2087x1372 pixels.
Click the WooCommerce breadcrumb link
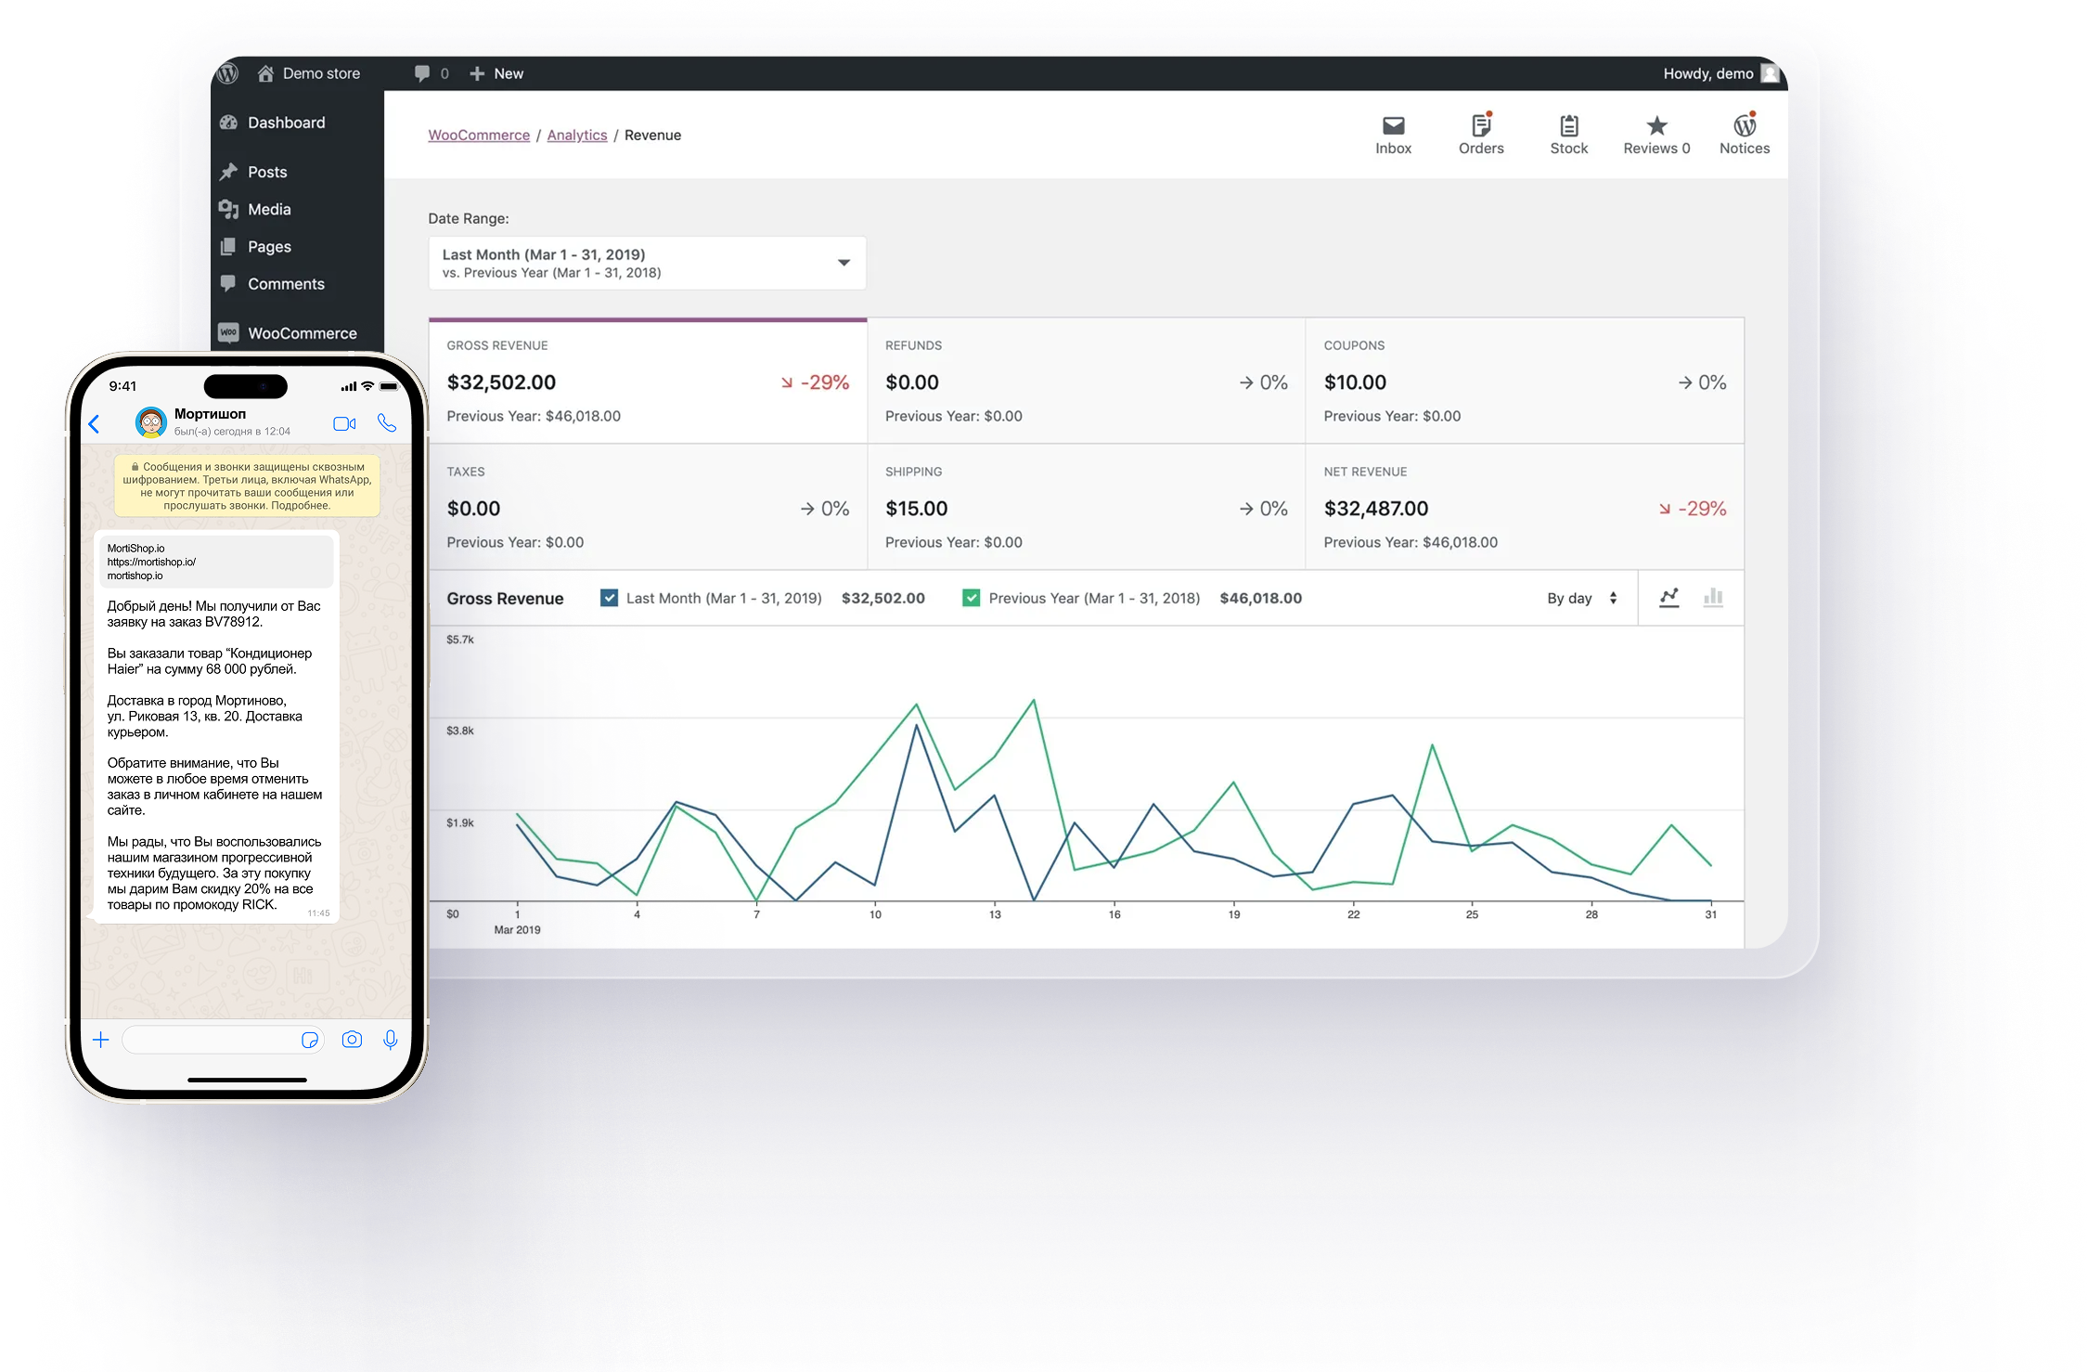coord(479,135)
